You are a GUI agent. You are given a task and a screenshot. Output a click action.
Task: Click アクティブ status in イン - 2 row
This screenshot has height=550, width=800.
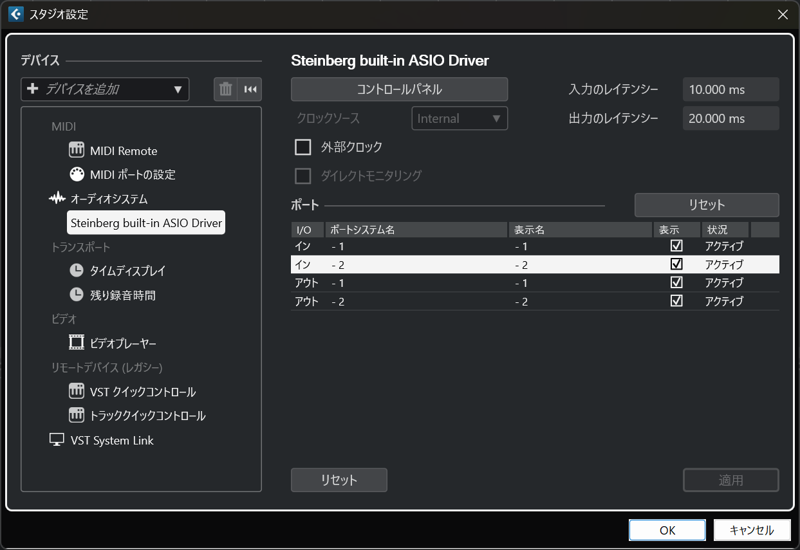724,264
